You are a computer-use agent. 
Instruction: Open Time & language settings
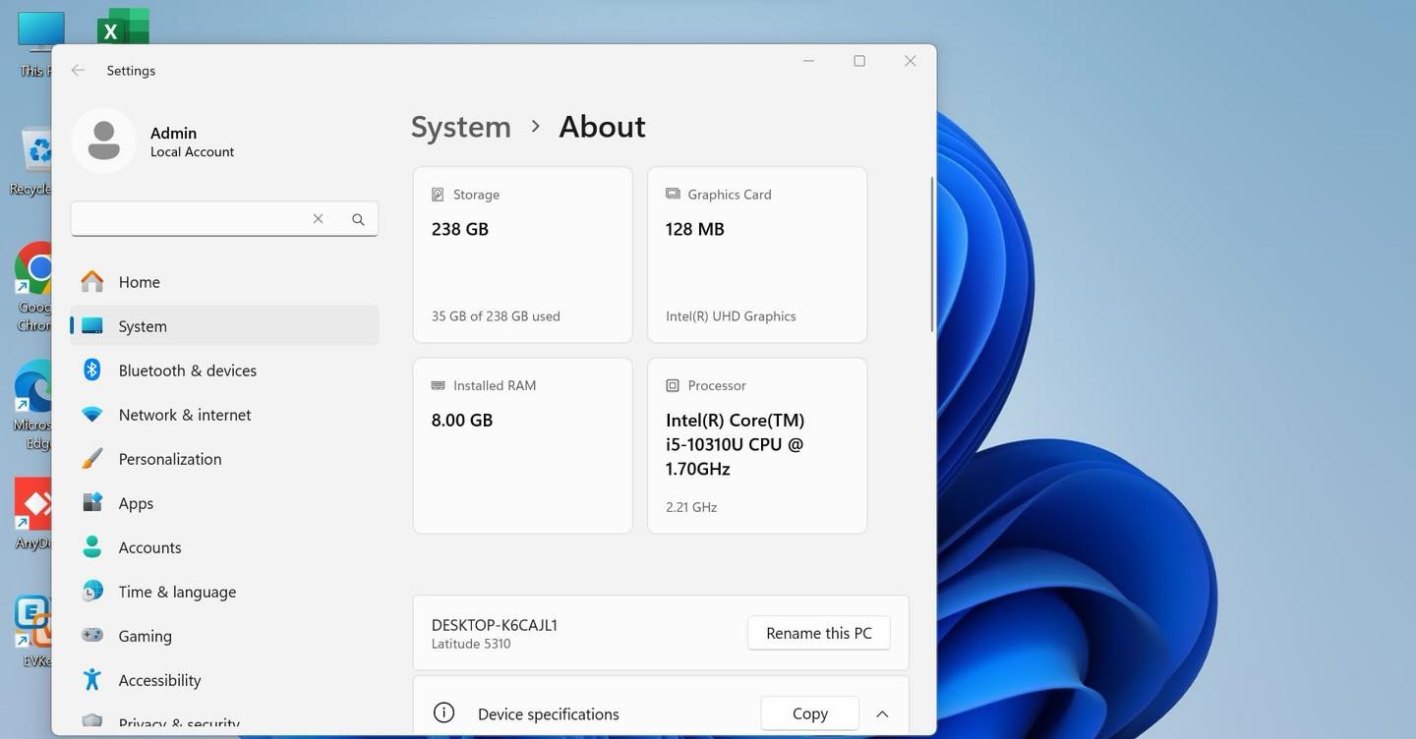coord(177,592)
